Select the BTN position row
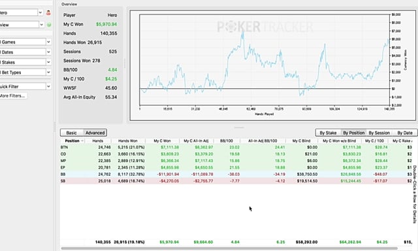Viewport: 418px width, 251px height. [236, 147]
